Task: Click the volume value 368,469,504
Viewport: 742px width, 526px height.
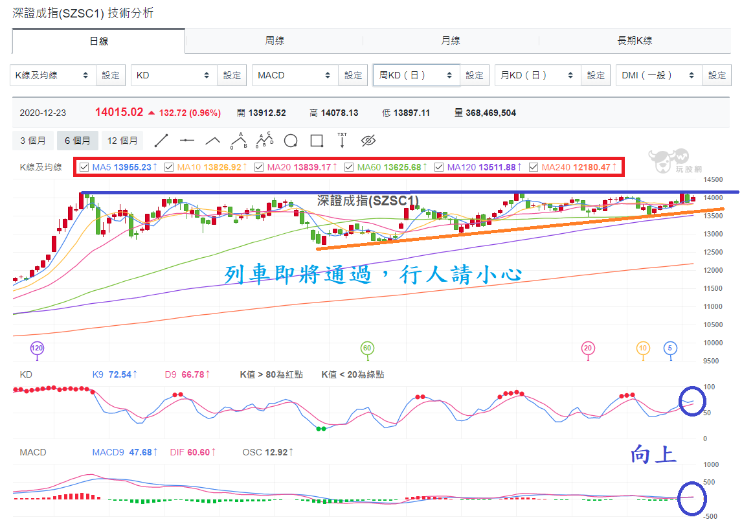Action: tap(491, 113)
